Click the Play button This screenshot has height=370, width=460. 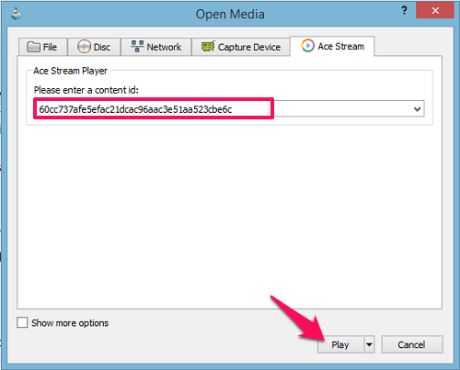coord(340,344)
